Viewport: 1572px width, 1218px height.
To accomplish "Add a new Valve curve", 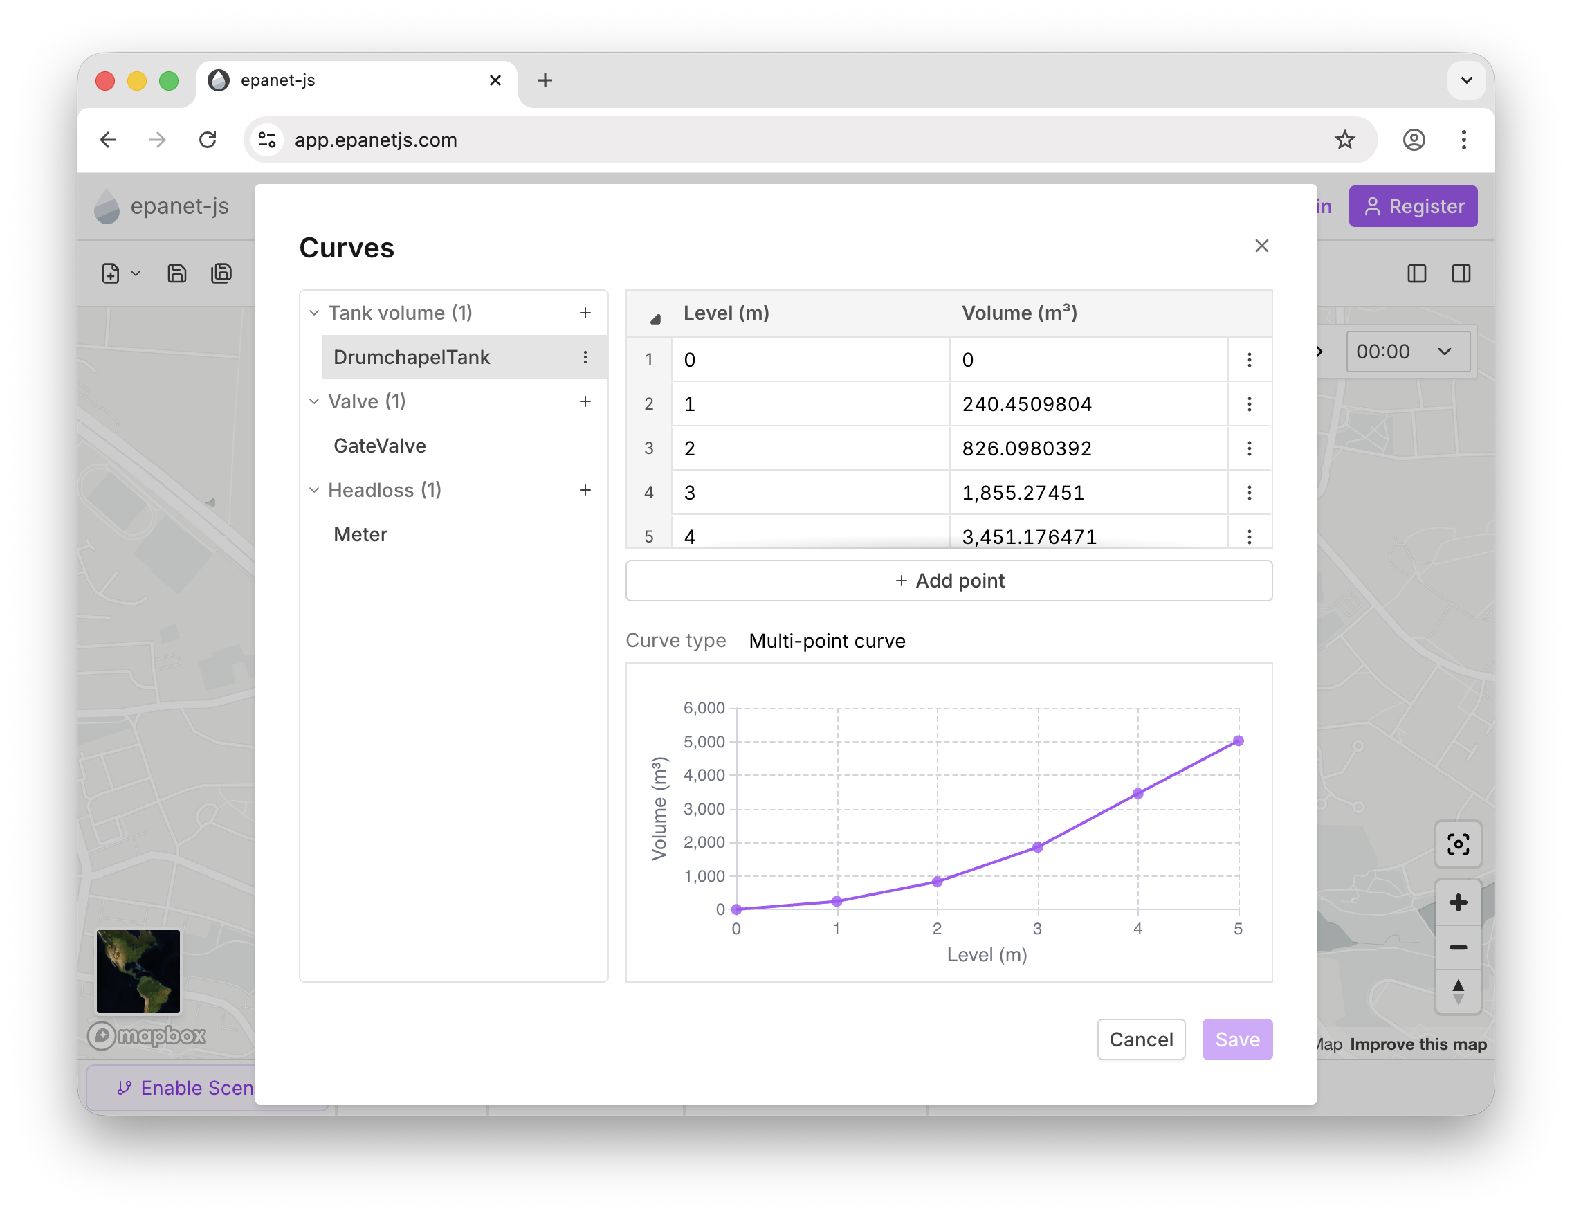I will pos(585,401).
